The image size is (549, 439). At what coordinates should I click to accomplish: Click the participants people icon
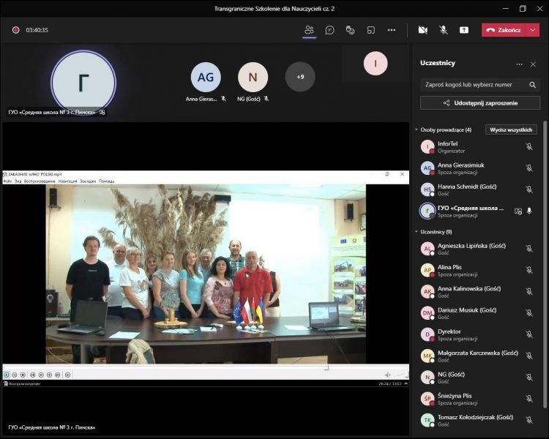309,30
